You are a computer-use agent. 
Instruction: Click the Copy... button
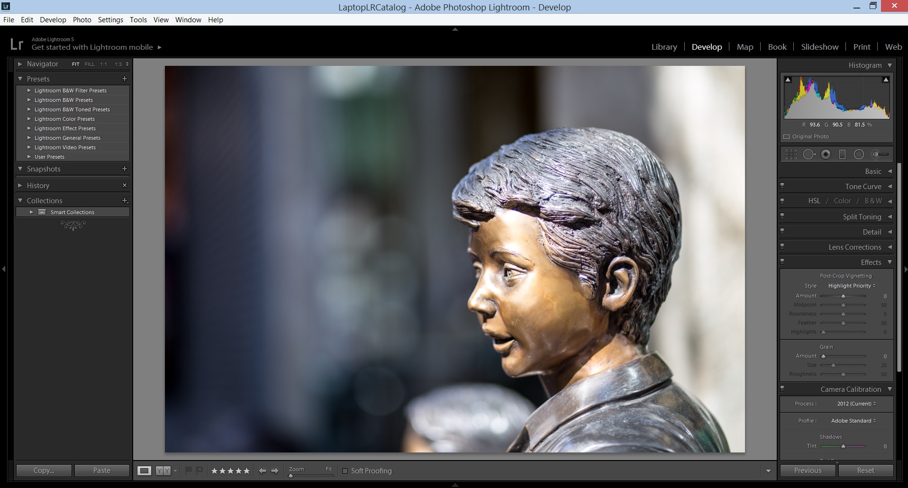[44, 470]
